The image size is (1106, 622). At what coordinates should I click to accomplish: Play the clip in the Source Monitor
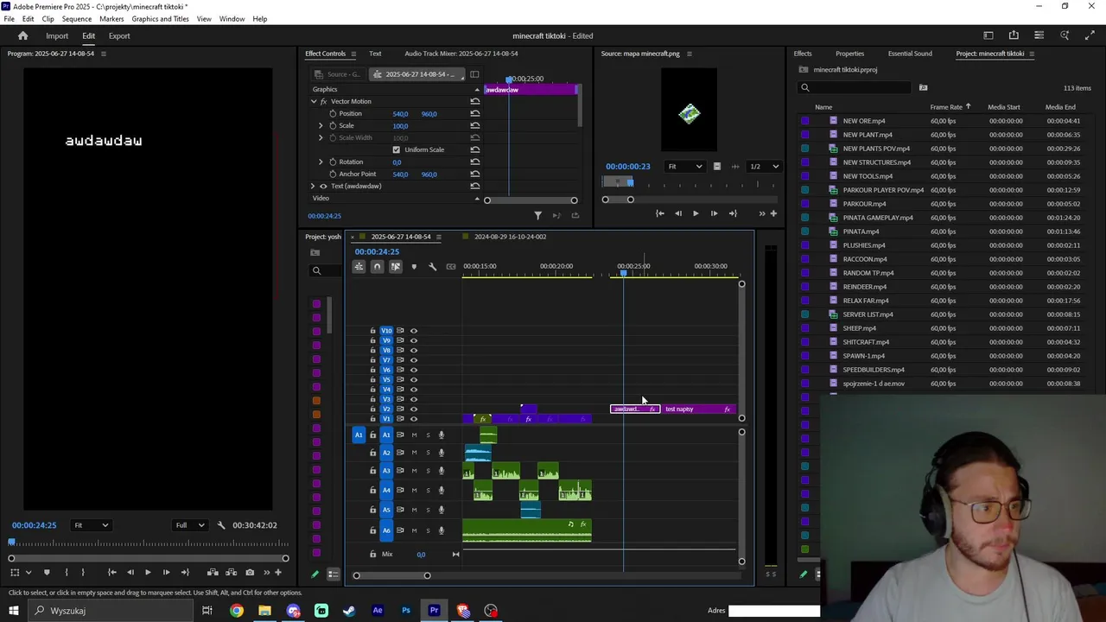[x=696, y=213]
